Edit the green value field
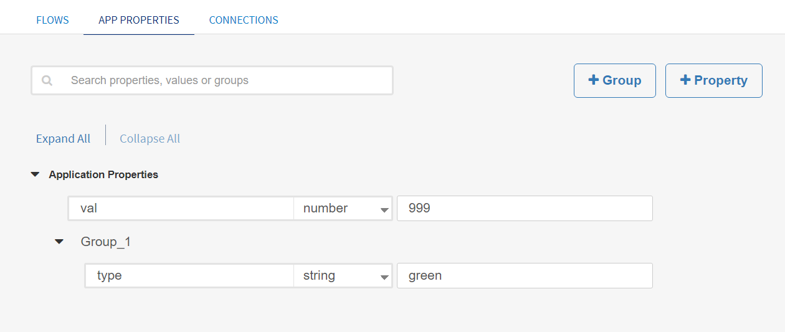The width and height of the screenshot is (785, 332). (524, 276)
